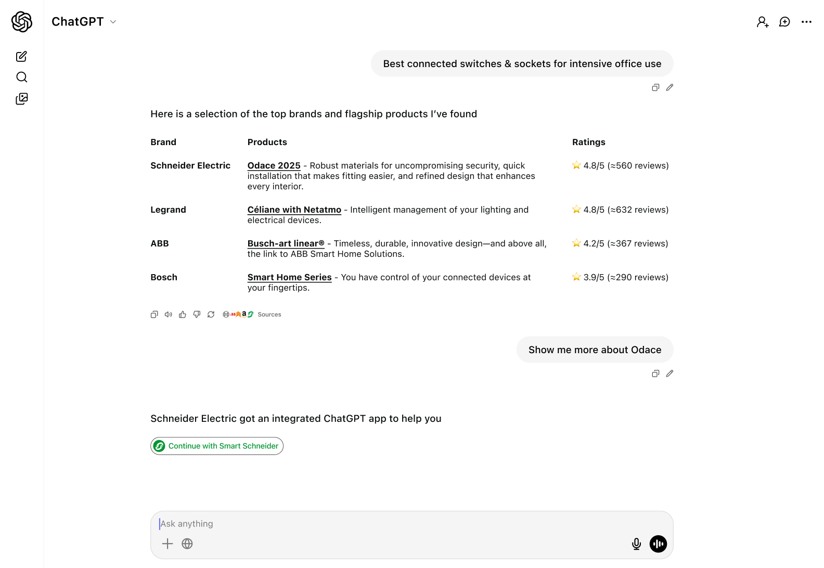Expand the ChatGPT model selector dropdown
824x568 pixels.
(84, 21)
